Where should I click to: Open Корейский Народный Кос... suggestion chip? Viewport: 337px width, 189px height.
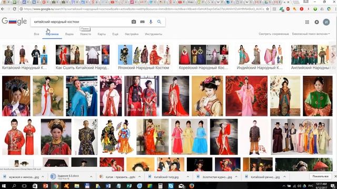tap(204, 57)
